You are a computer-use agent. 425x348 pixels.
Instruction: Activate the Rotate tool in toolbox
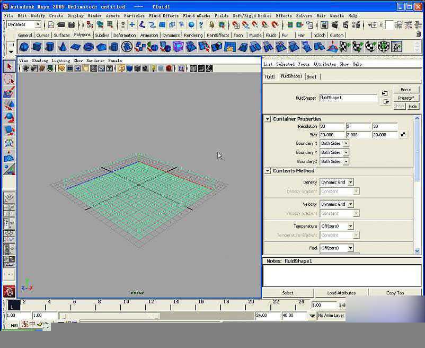pos(9,118)
